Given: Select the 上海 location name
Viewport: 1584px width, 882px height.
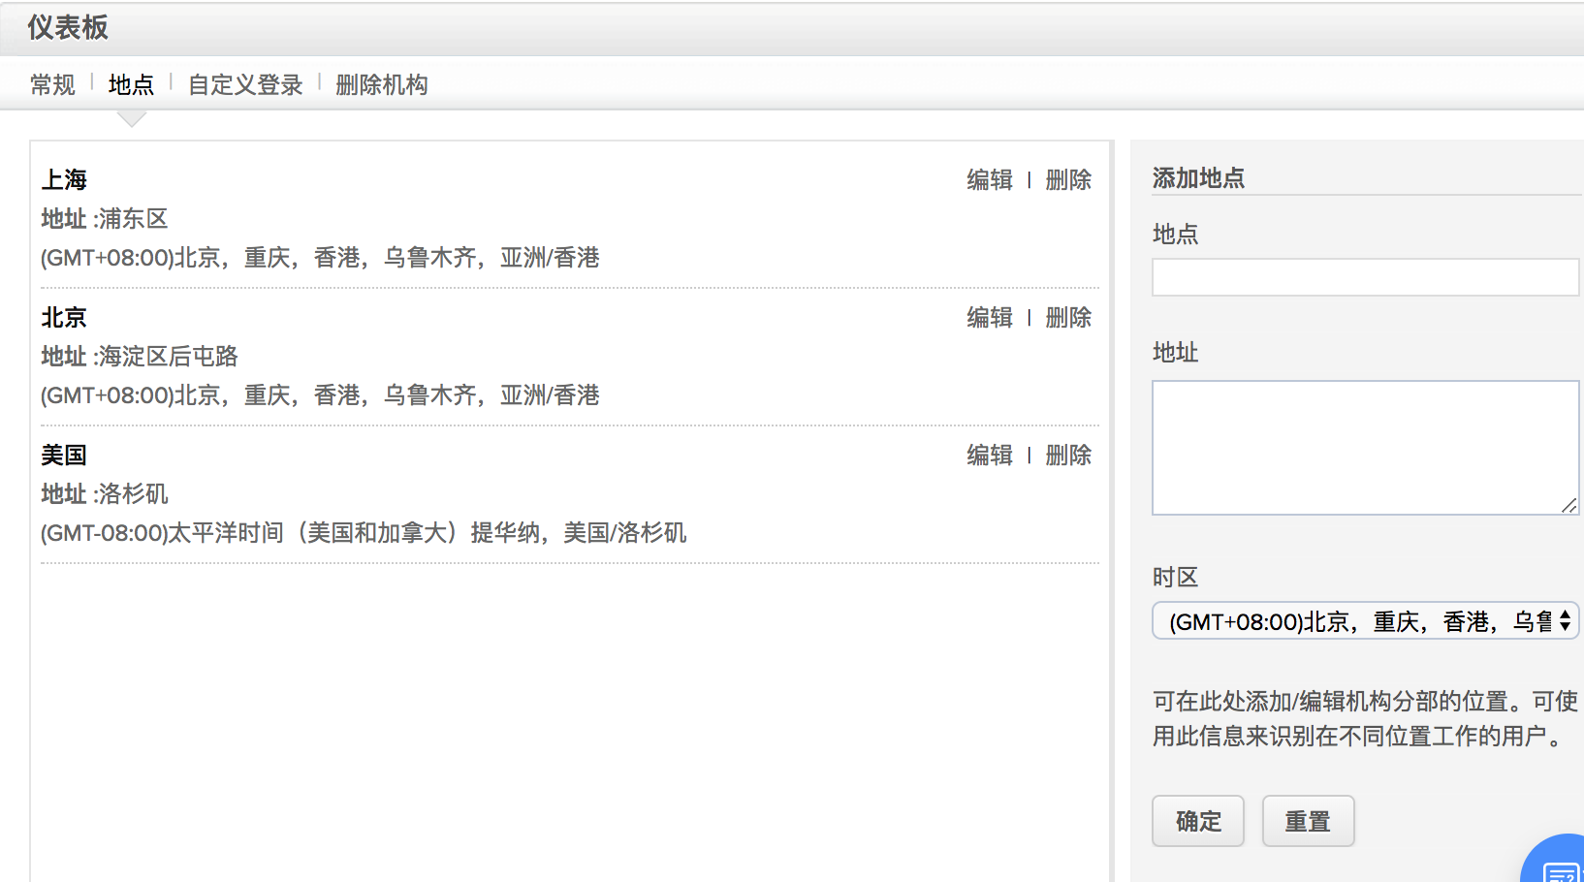Looking at the screenshot, I should 64,180.
